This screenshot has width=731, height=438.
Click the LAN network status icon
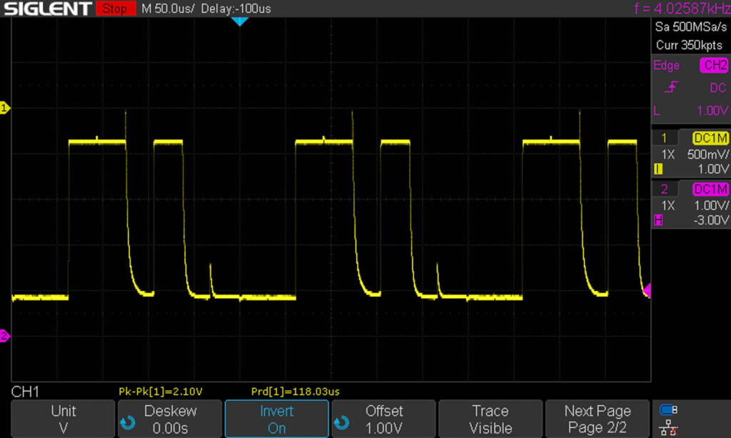[x=668, y=428]
